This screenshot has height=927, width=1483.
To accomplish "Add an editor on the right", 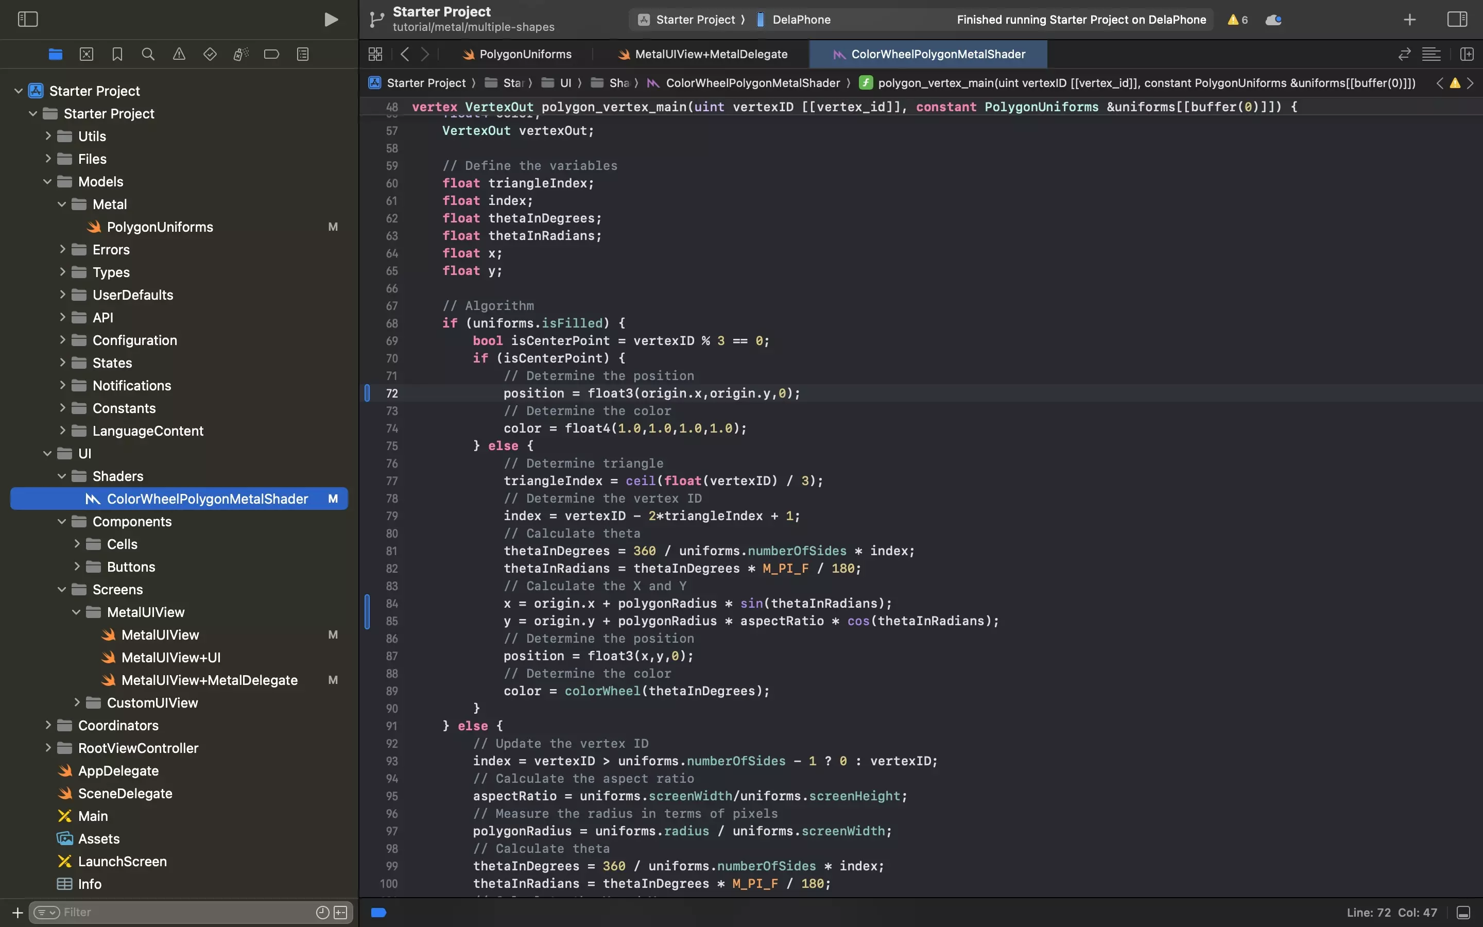I will [1467, 55].
